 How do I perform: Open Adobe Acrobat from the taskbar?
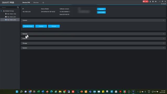coord(120,92)
